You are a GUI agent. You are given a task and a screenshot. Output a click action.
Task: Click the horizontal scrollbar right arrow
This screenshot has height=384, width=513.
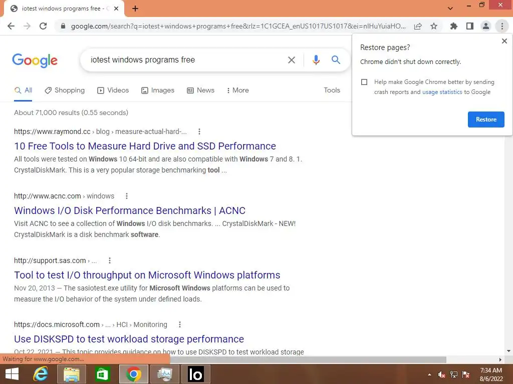500,359
